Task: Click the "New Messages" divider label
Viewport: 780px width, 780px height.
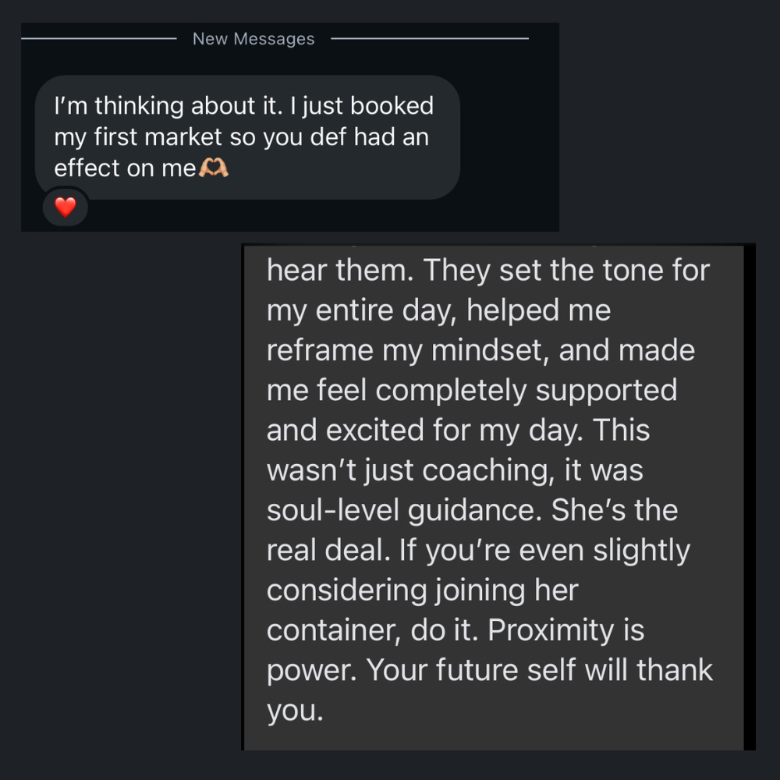Action: point(253,39)
